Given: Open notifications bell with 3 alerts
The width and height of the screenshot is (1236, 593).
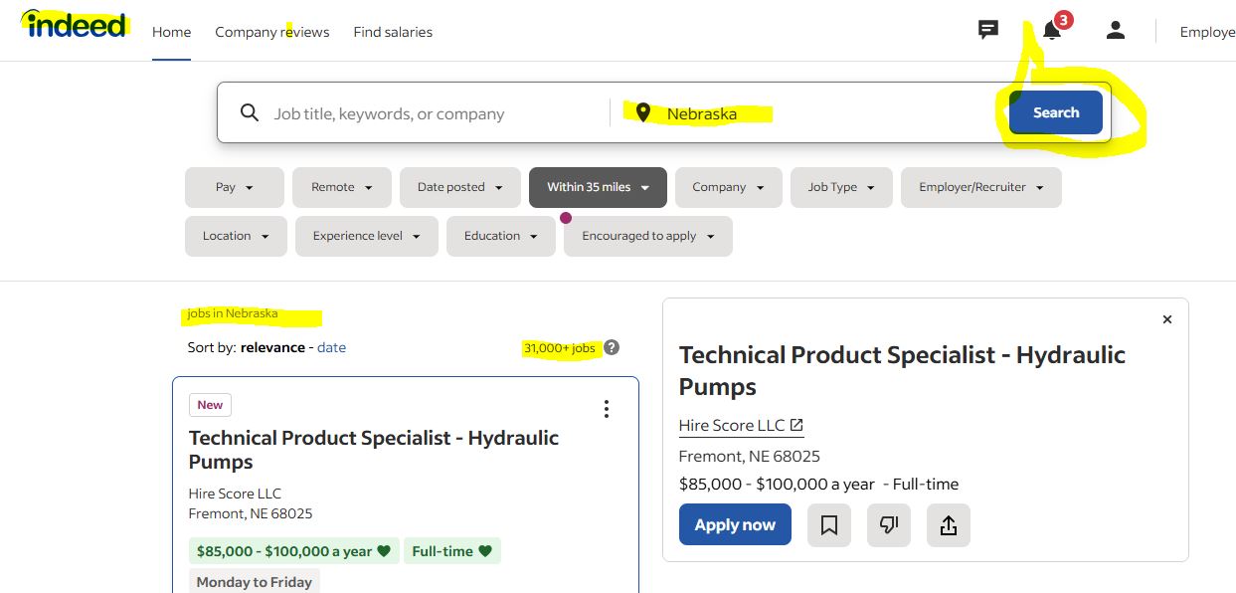Looking at the screenshot, I should 1053,30.
